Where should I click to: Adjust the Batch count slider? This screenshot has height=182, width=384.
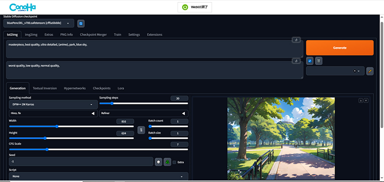168,126
